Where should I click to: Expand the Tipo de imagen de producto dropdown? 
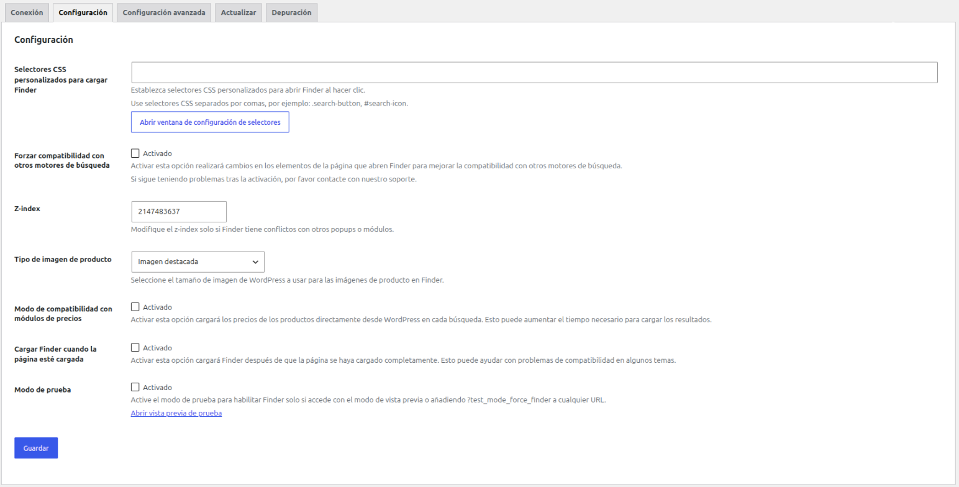(198, 262)
